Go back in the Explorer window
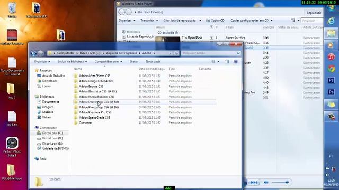339x190 pixels. [33, 53]
